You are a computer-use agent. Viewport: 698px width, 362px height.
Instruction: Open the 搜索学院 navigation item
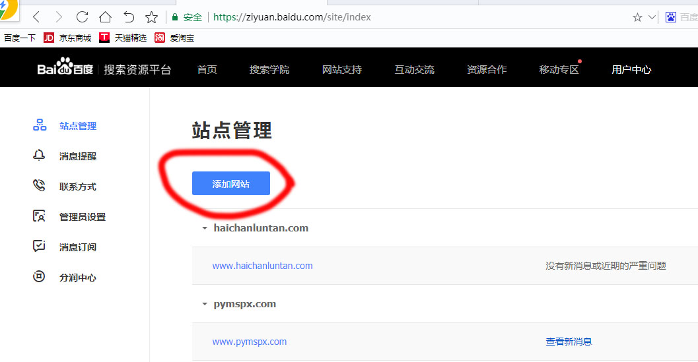269,70
